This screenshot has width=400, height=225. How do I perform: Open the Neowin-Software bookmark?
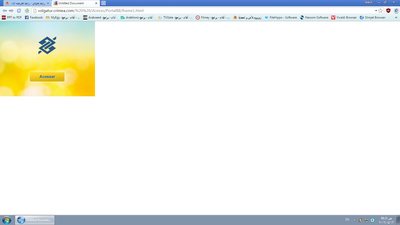(x=314, y=17)
